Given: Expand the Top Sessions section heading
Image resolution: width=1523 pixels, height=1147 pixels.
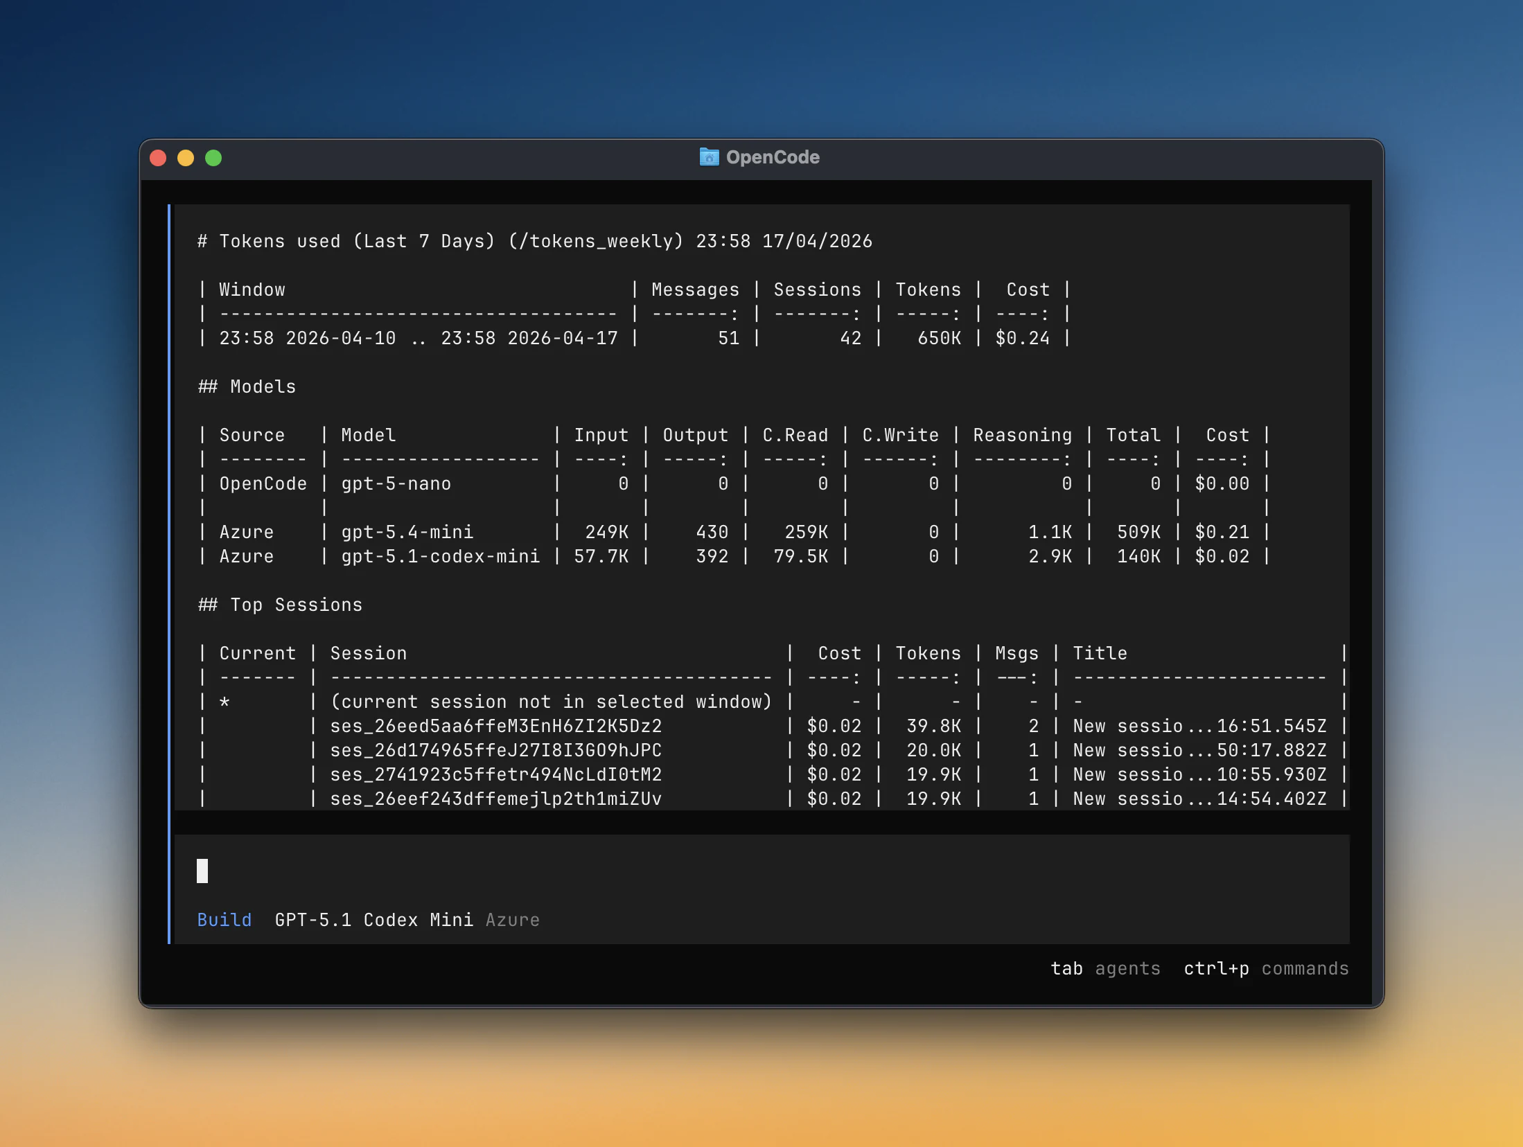Looking at the screenshot, I should click(279, 604).
